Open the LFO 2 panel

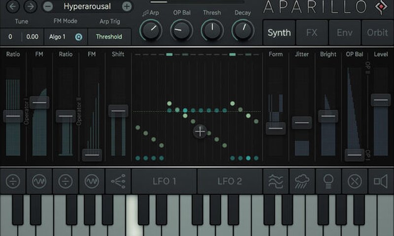pos(230,181)
